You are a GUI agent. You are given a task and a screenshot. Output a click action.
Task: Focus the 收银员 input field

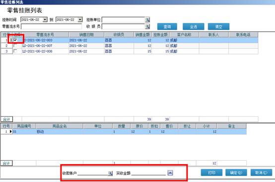[123, 26]
